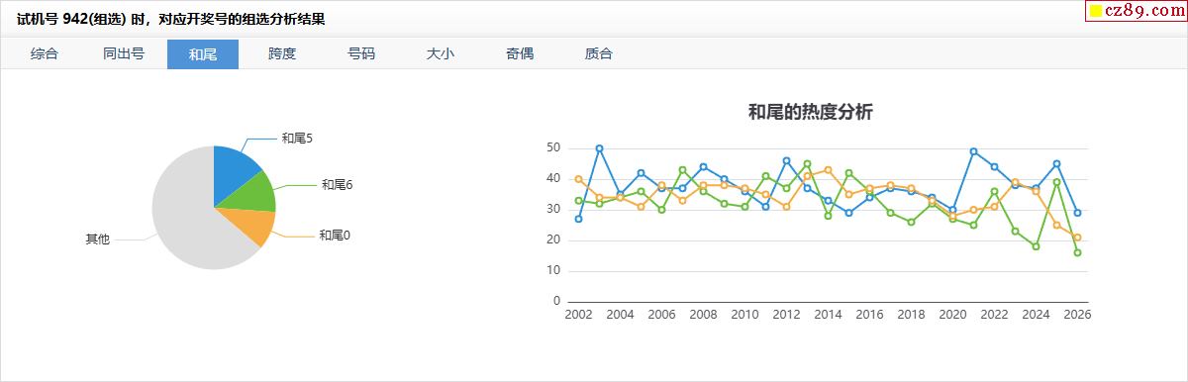Select the 奇偶 tab
Screen dimensions: 1188x382
520,53
